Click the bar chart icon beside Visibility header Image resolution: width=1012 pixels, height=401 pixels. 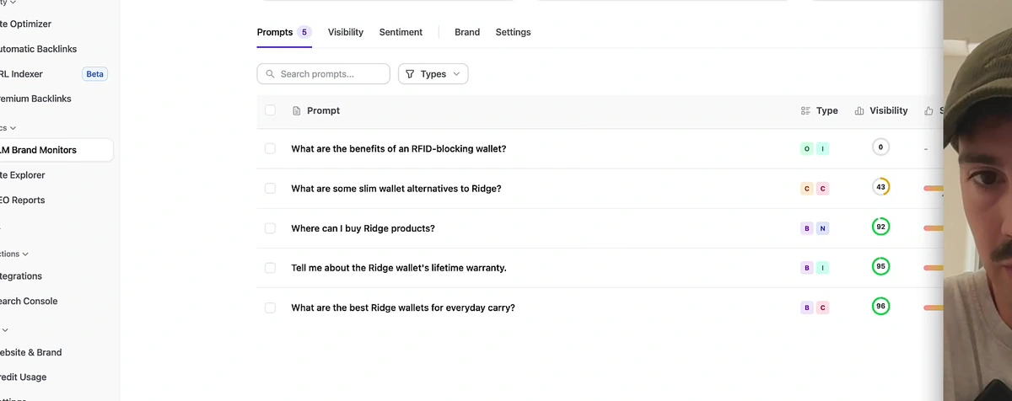859,110
